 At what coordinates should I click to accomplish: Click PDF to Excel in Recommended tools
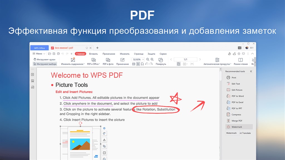pos(239,102)
